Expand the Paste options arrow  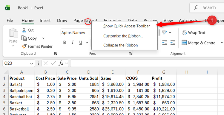(x=13, y=46)
